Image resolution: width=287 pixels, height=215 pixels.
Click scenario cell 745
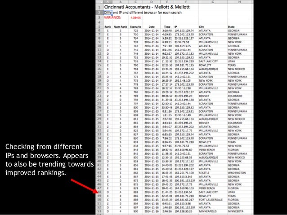[x=136, y=50]
